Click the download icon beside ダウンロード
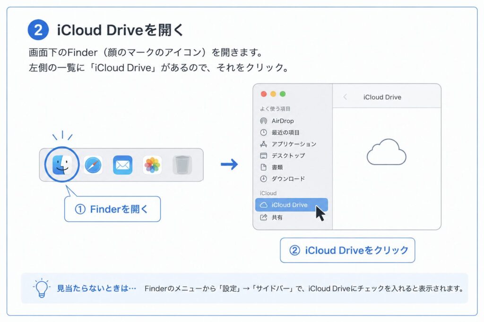Image resolution: width=484 pixels, height=322 pixels. pos(263,179)
